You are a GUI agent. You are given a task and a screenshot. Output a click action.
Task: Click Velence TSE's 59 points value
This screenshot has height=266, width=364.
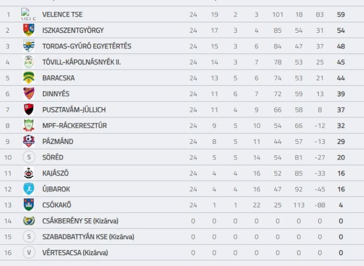click(x=341, y=15)
